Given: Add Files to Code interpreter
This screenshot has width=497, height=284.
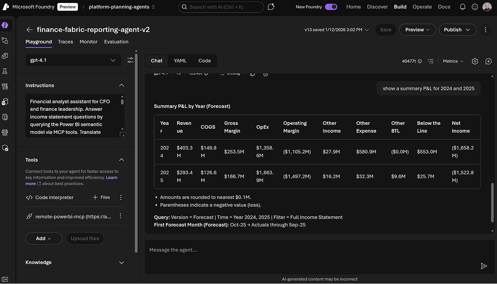Looking at the screenshot, I should point(101,197).
